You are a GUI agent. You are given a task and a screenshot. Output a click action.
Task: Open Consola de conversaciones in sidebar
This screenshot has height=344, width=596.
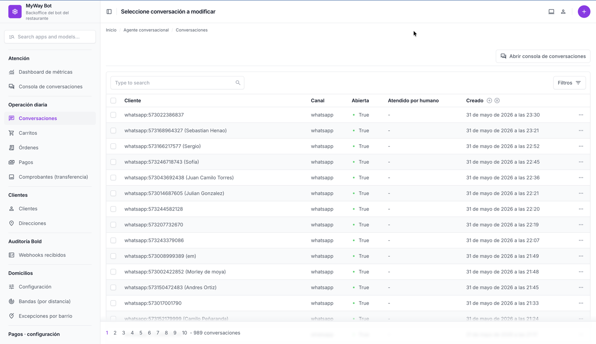(x=50, y=86)
